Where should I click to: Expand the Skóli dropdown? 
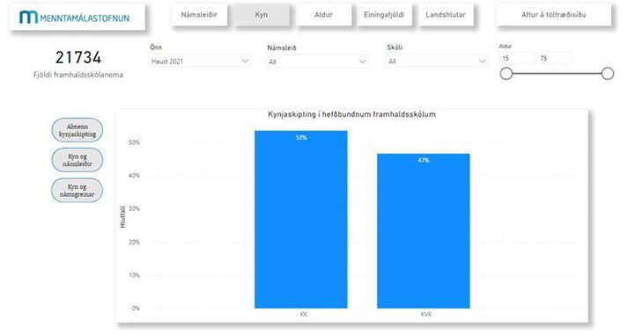coord(437,62)
